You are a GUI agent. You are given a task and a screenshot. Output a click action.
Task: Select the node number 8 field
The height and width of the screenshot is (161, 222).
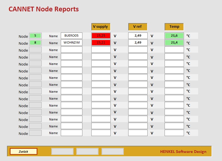[35, 42]
